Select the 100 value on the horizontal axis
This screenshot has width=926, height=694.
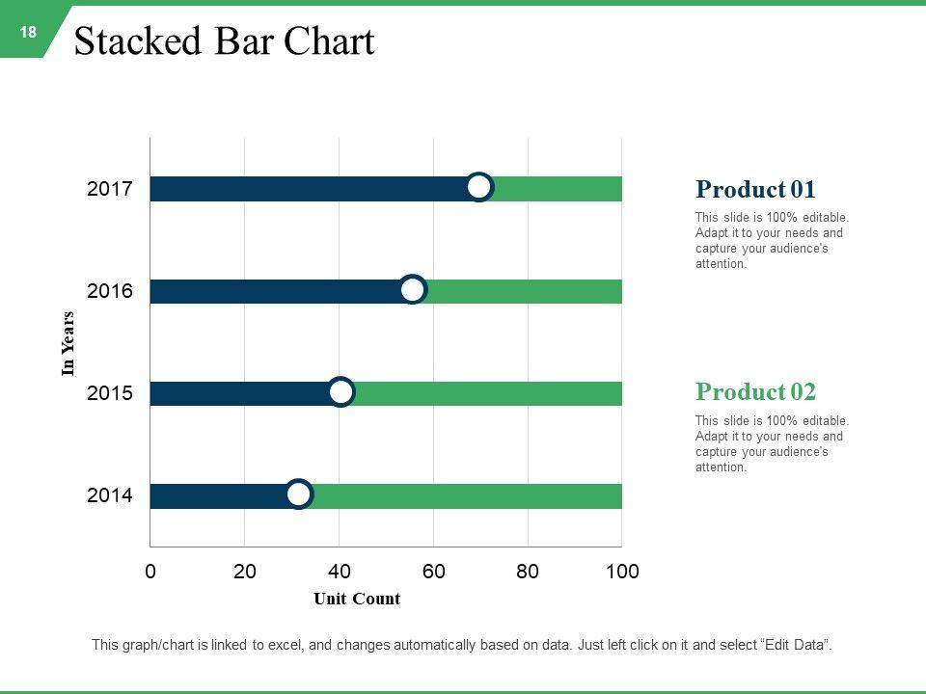pyautogui.click(x=622, y=572)
